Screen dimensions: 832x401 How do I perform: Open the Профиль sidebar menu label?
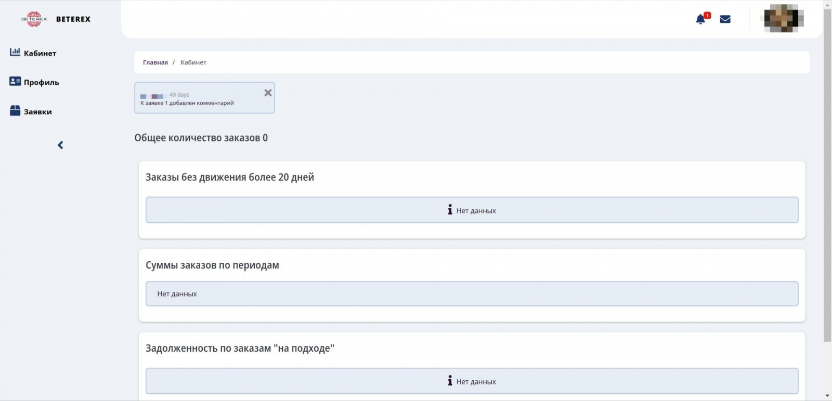click(42, 82)
